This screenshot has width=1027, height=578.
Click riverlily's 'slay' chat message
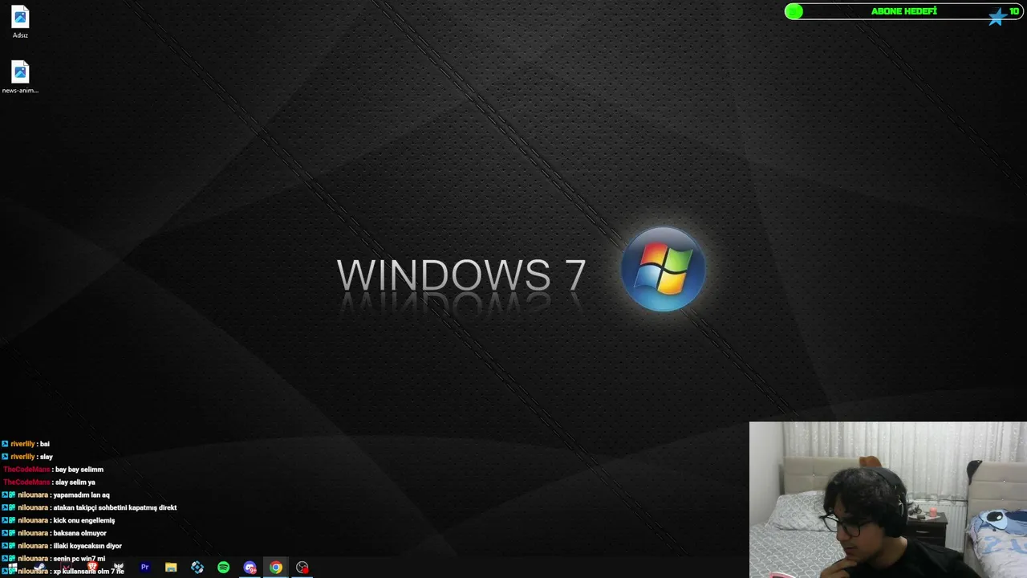coord(47,457)
